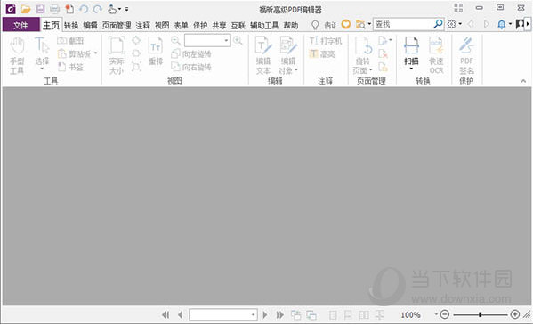Open the 100% zoom dropdown in status bar
The height and width of the screenshot is (325, 533).
436,314
